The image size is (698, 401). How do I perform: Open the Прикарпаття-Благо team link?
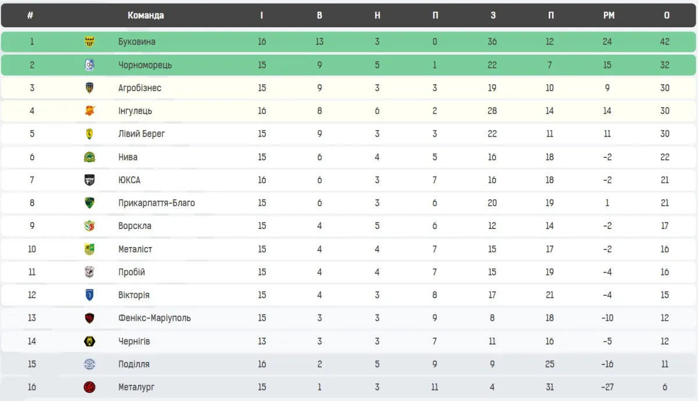tap(156, 203)
